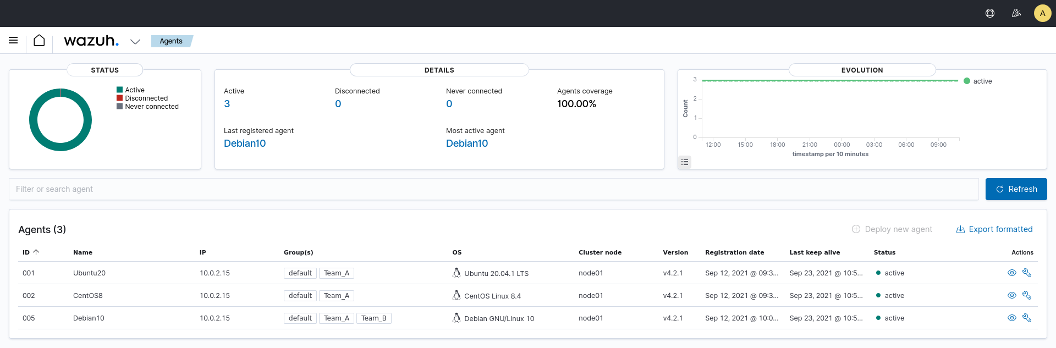
Task: Toggle the Evolution chart legend list icon
Action: click(x=685, y=162)
